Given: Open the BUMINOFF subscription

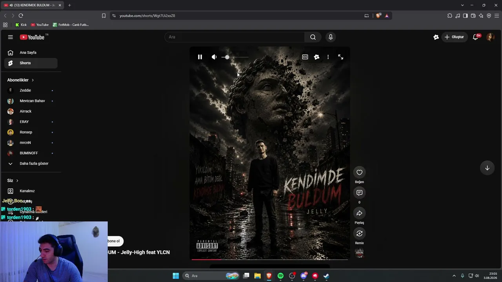Looking at the screenshot, I should [x=31, y=153].
